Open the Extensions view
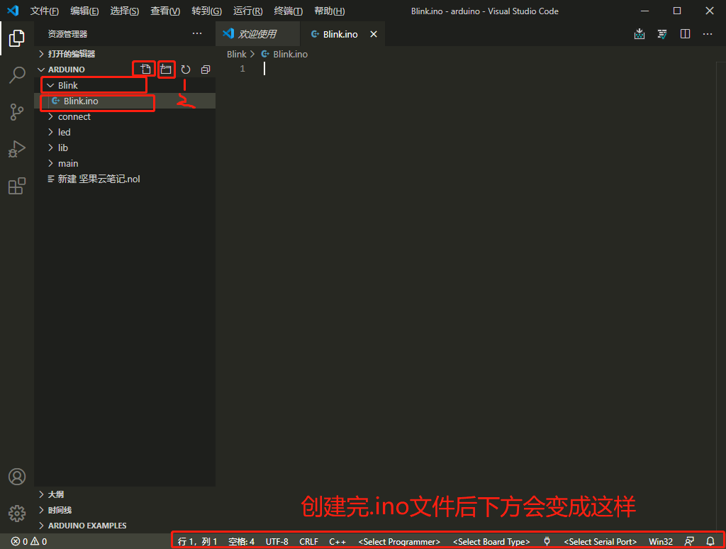726x549 pixels. click(17, 187)
